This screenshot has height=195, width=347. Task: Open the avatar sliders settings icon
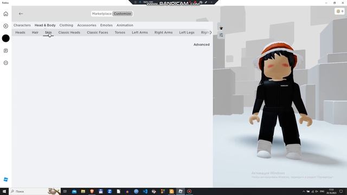pyautogui.click(x=221, y=35)
